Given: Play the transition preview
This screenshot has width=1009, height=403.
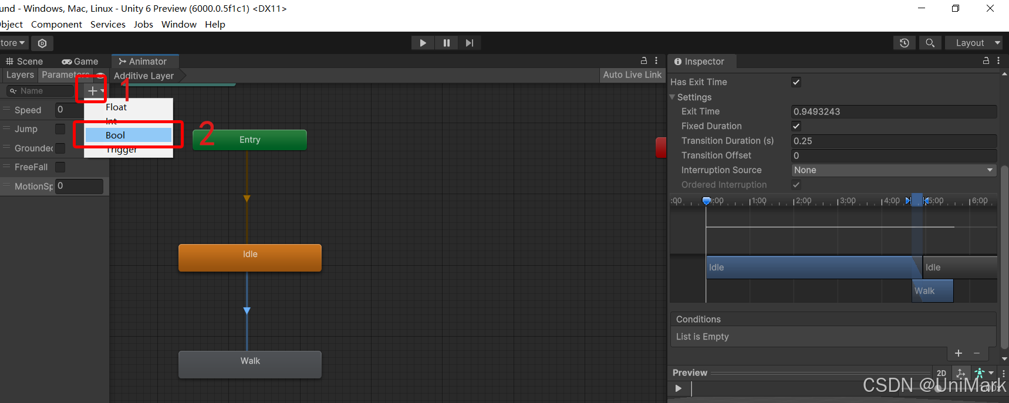Looking at the screenshot, I should [679, 388].
